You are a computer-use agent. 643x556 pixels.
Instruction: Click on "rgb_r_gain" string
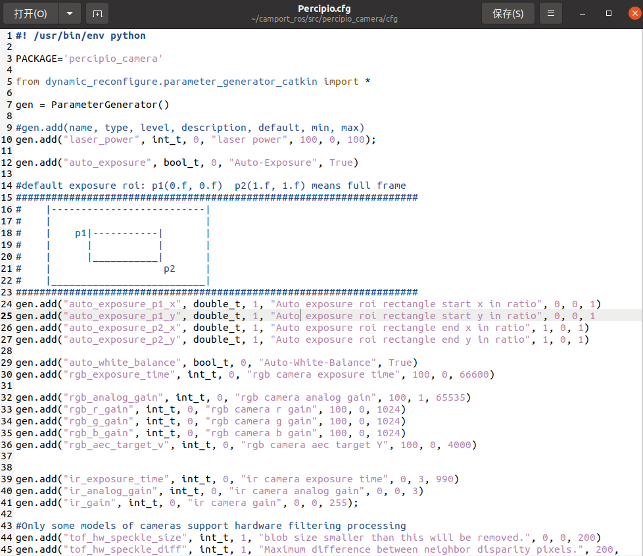99,409
